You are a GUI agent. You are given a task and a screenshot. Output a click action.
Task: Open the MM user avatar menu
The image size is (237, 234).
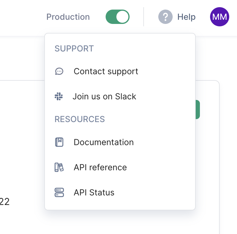[x=219, y=17]
